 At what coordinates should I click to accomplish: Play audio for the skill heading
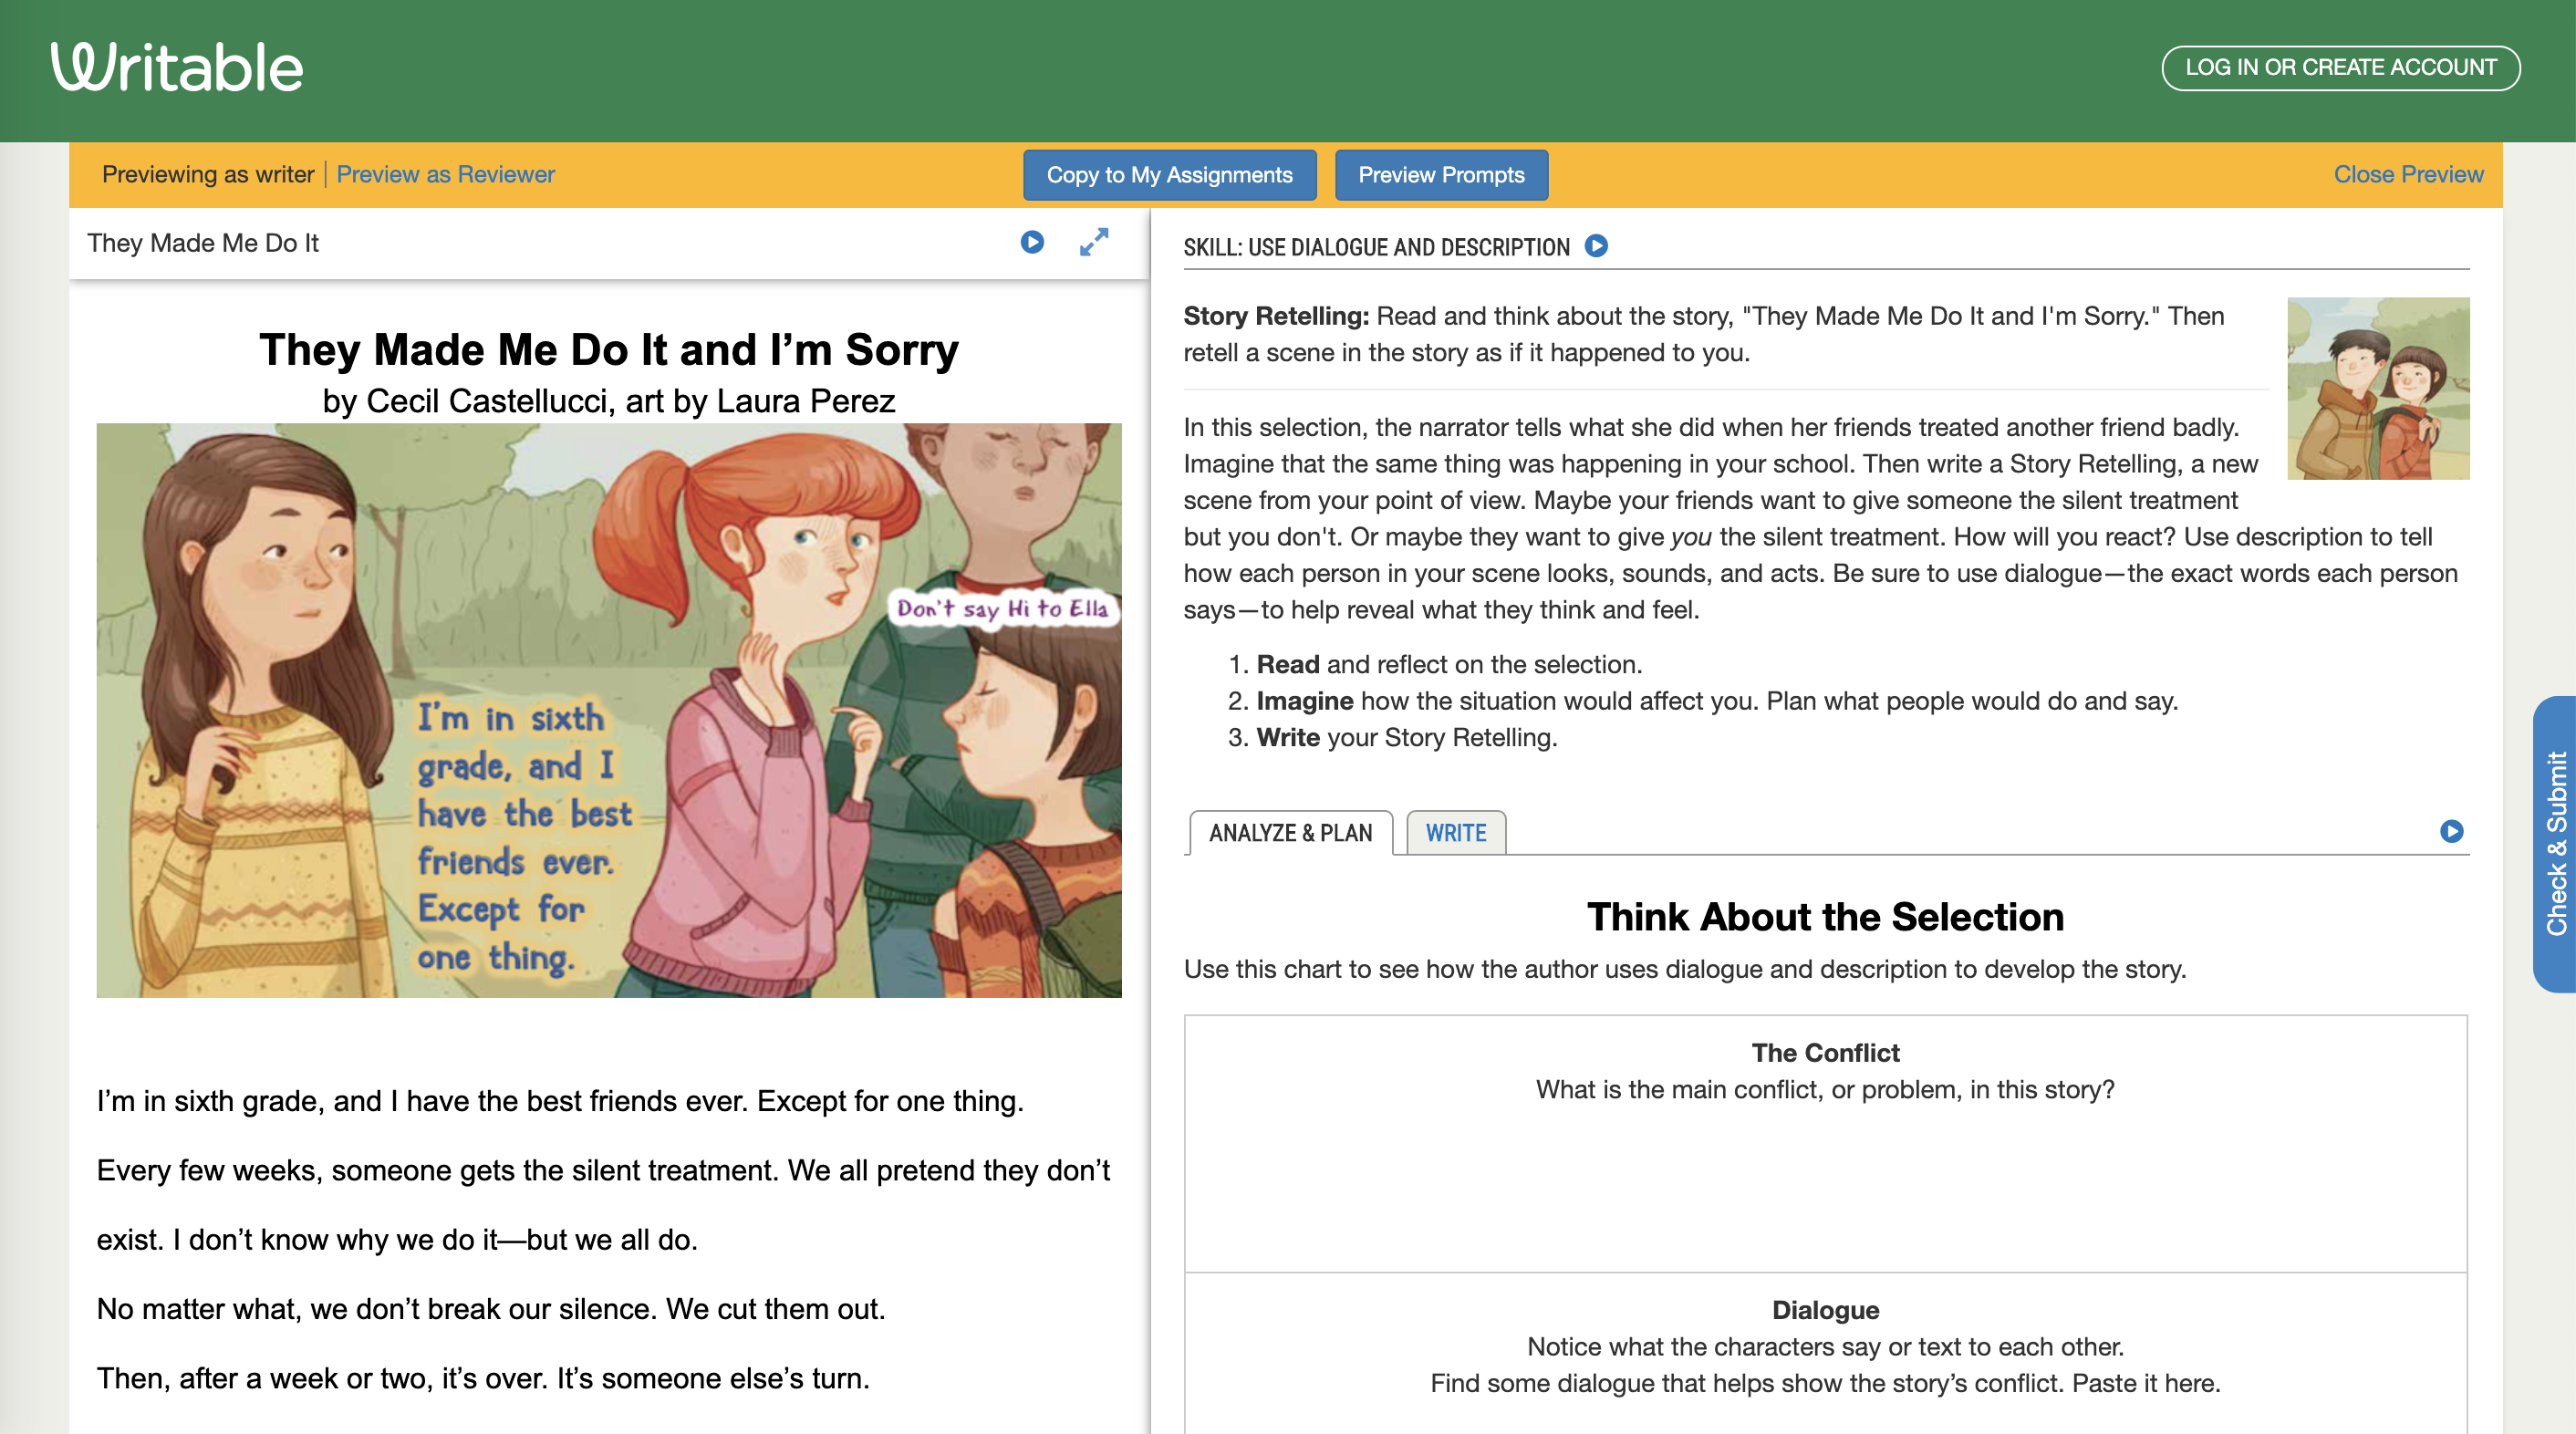(x=1597, y=246)
